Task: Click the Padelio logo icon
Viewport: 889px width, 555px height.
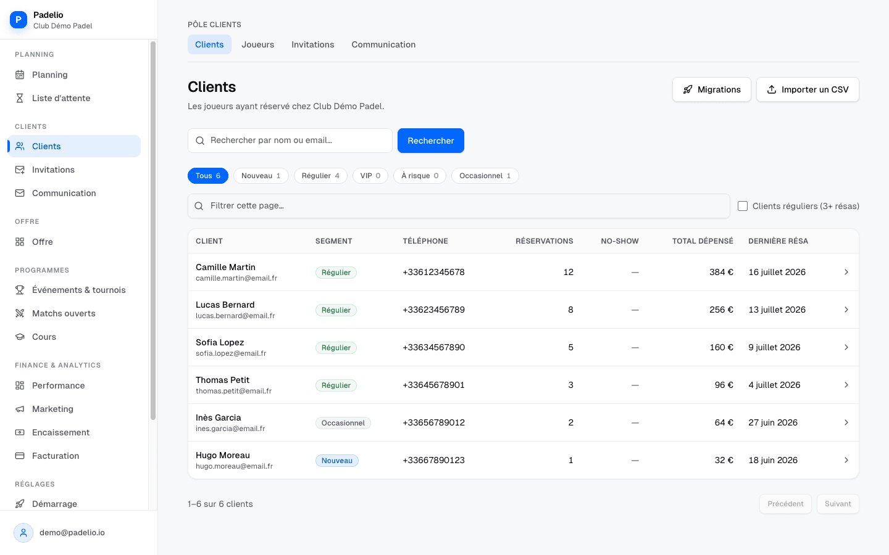Action: 19,20
